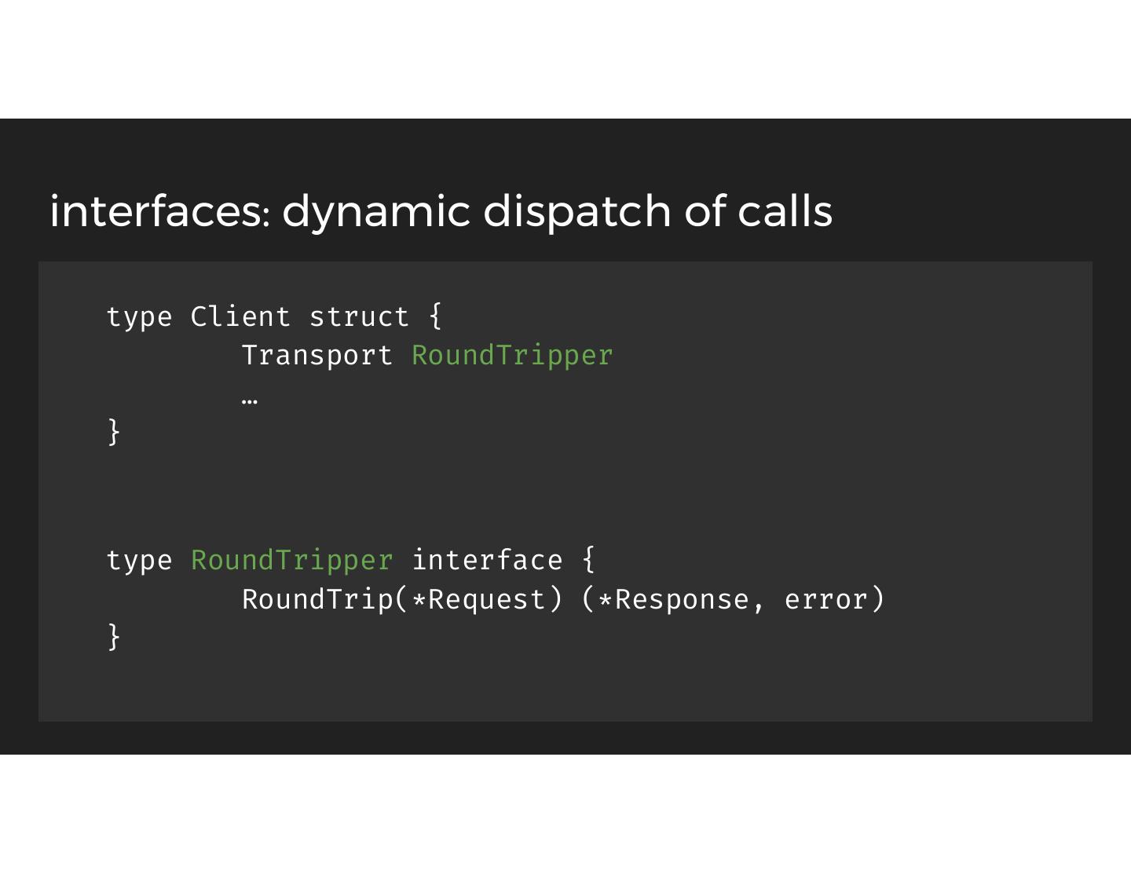Click the "Transport" field name
The image size is (1131, 874).
coord(317,356)
